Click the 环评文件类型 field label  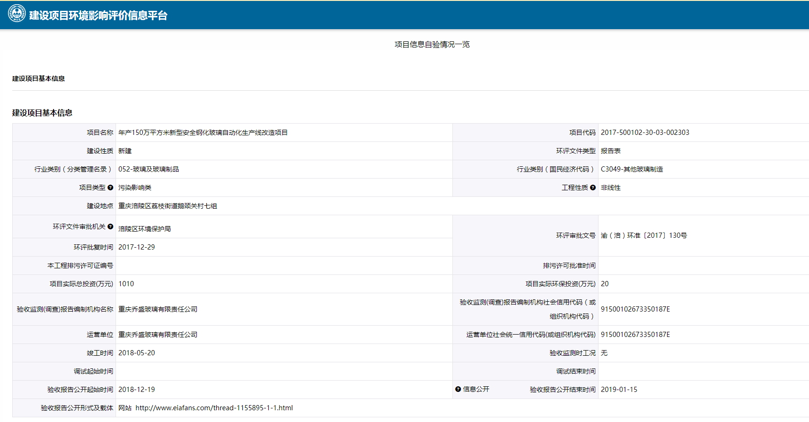tap(576, 151)
